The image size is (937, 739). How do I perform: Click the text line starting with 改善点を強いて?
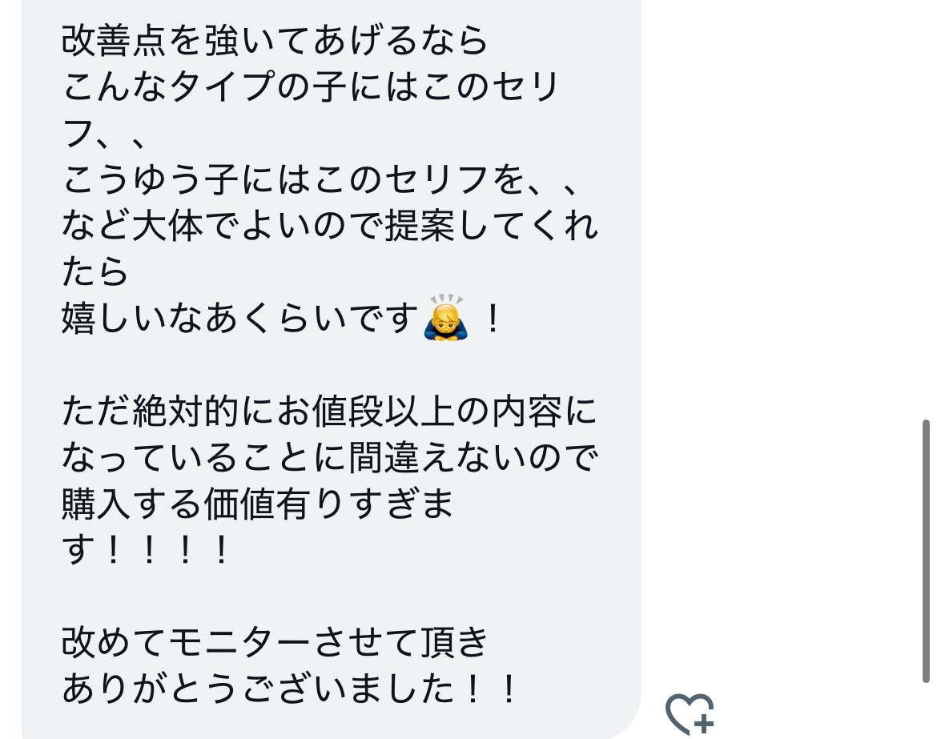point(274,40)
